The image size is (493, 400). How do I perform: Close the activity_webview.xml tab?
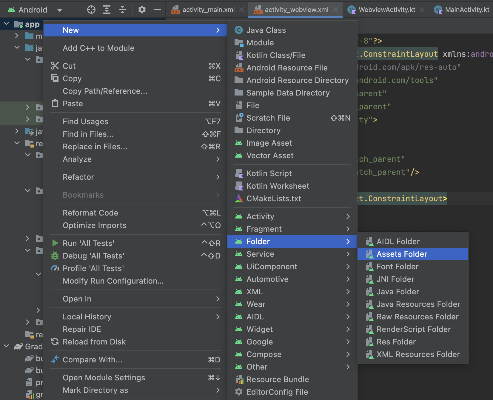click(336, 10)
